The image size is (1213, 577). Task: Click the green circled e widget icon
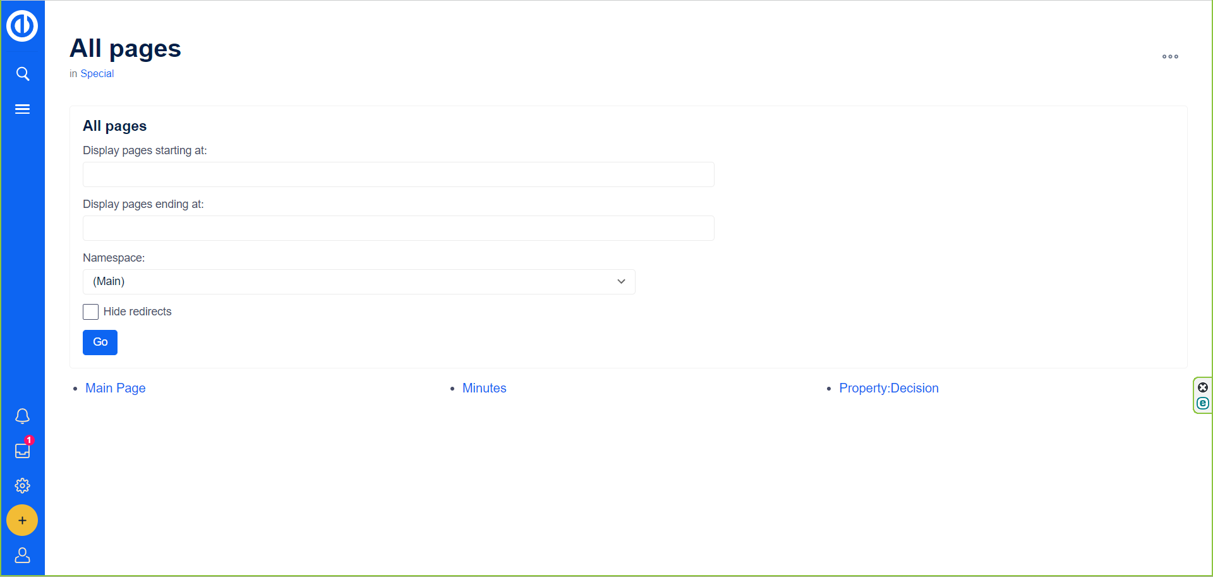point(1203,403)
